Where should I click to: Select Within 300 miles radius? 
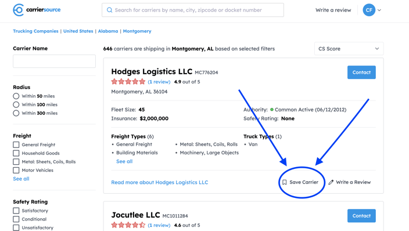click(16, 113)
